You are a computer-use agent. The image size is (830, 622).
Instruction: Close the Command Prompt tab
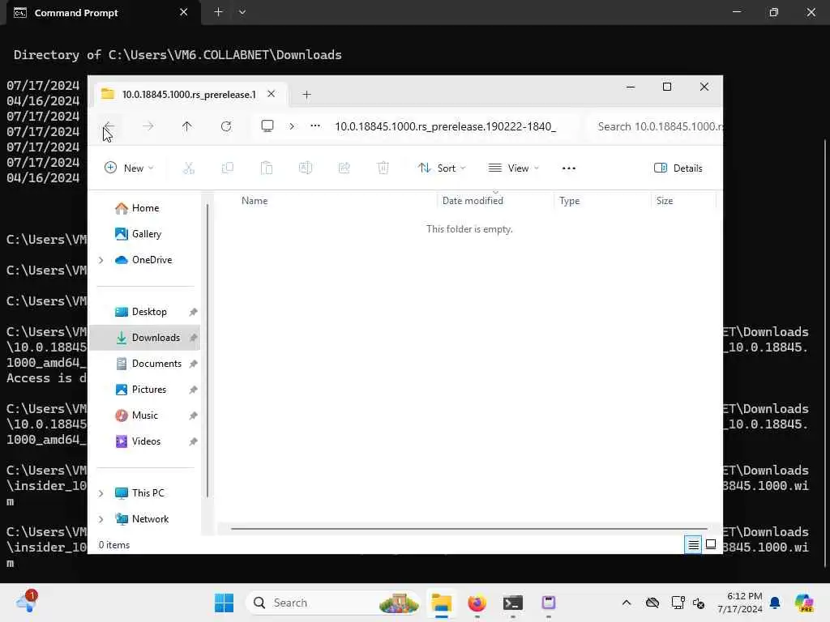(184, 12)
